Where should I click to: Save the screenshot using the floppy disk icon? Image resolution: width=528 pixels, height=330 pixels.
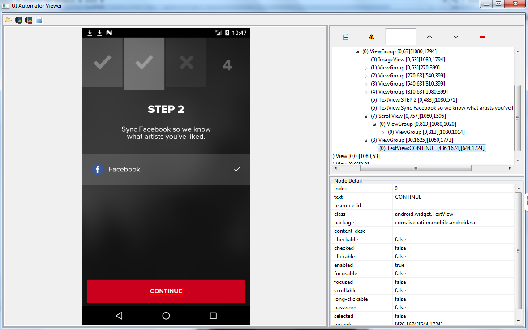(39, 20)
